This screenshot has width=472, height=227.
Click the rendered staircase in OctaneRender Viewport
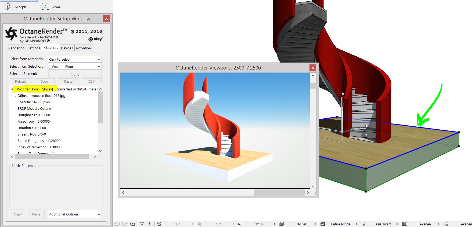pyautogui.click(x=212, y=115)
